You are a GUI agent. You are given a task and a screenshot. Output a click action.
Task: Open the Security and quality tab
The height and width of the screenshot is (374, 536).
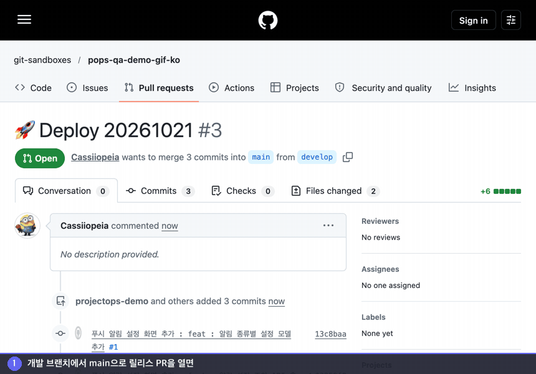(383, 88)
